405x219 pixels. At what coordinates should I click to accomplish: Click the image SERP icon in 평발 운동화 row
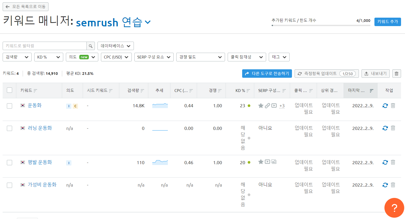[x=274, y=162]
